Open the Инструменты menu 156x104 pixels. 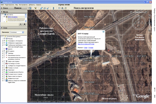click(23, 5)
